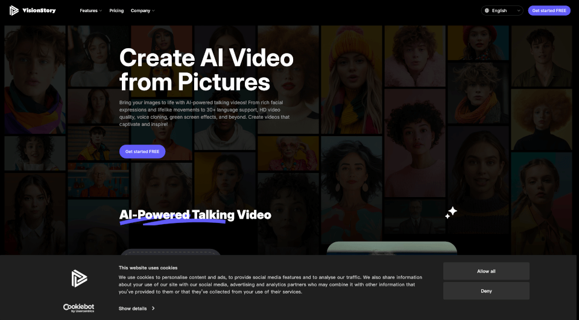The height and width of the screenshot is (320, 579).
Task: Click the VisionStory logo in the header
Action: coord(33,10)
